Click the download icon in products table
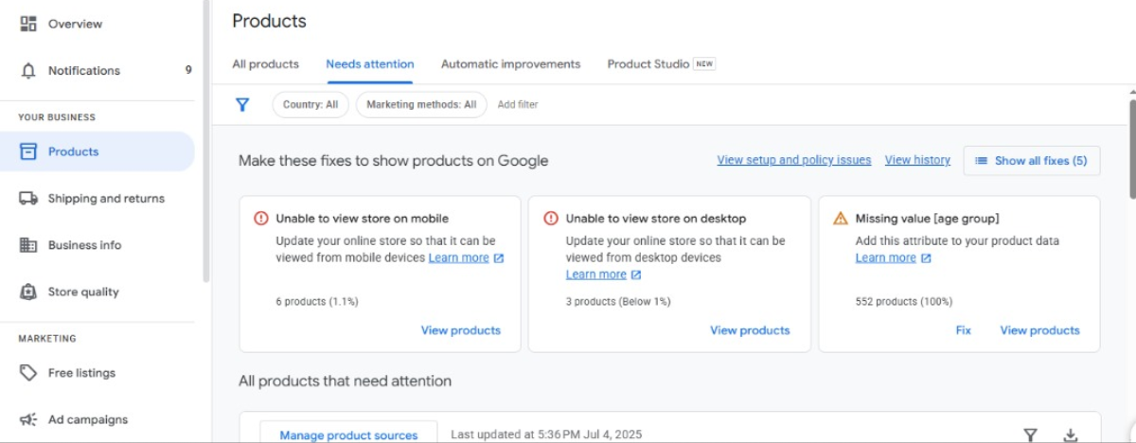 1071,434
